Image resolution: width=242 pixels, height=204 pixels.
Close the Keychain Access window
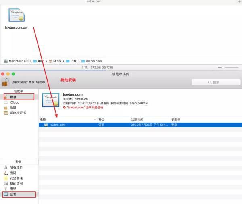point(3,74)
